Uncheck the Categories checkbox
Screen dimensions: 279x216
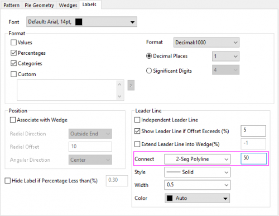pyautogui.click(x=13, y=63)
